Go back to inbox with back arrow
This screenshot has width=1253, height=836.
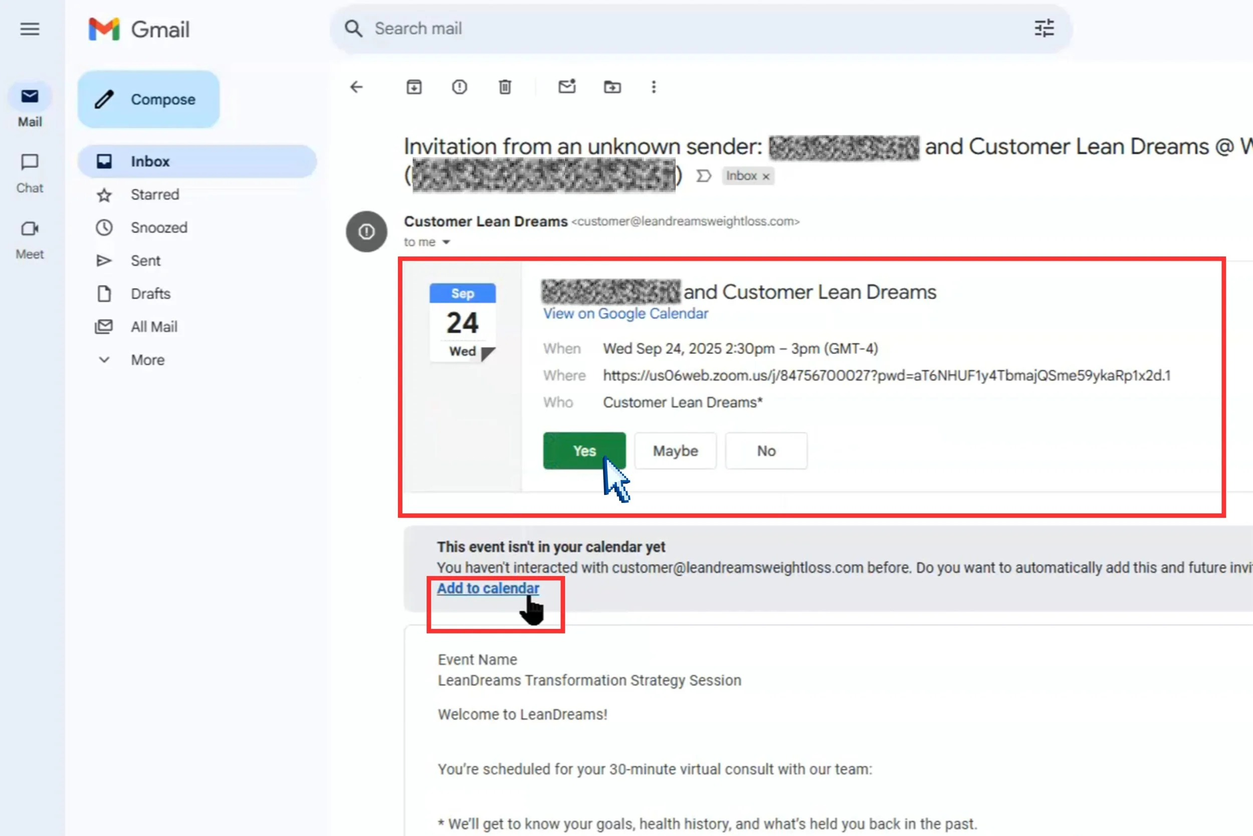point(356,87)
